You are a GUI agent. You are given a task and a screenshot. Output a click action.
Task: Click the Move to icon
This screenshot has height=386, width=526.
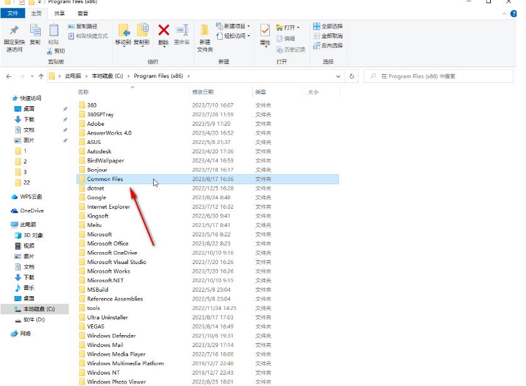124,30
